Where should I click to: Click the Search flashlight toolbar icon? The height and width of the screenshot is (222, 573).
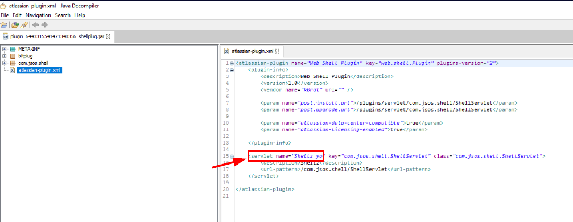point(24,25)
